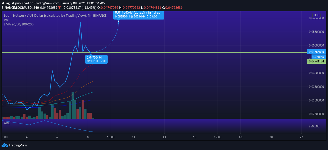The width and height of the screenshot is (328, 150).
Task: Click the 0.05500000 price axis label
Action: [x=316, y=32]
